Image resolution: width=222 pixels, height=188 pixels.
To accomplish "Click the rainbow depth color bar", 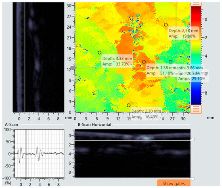I will pos(196,55).
